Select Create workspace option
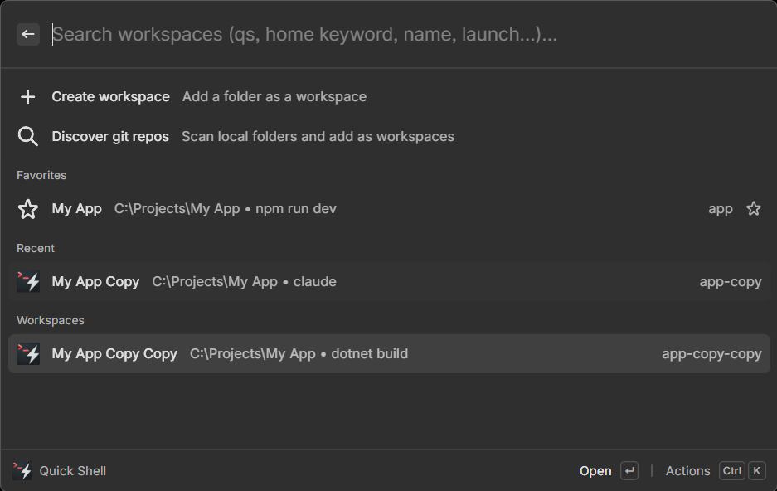777x491 pixels. (389, 96)
